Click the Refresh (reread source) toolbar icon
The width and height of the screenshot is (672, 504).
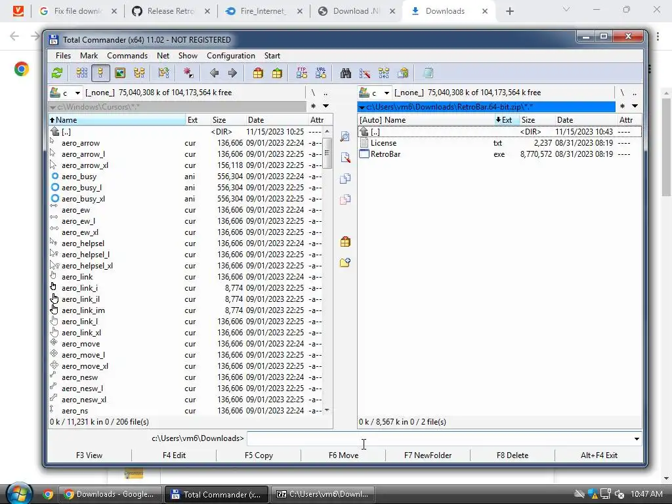[57, 73]
